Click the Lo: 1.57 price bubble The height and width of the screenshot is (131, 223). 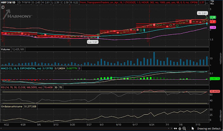(93, 42)
